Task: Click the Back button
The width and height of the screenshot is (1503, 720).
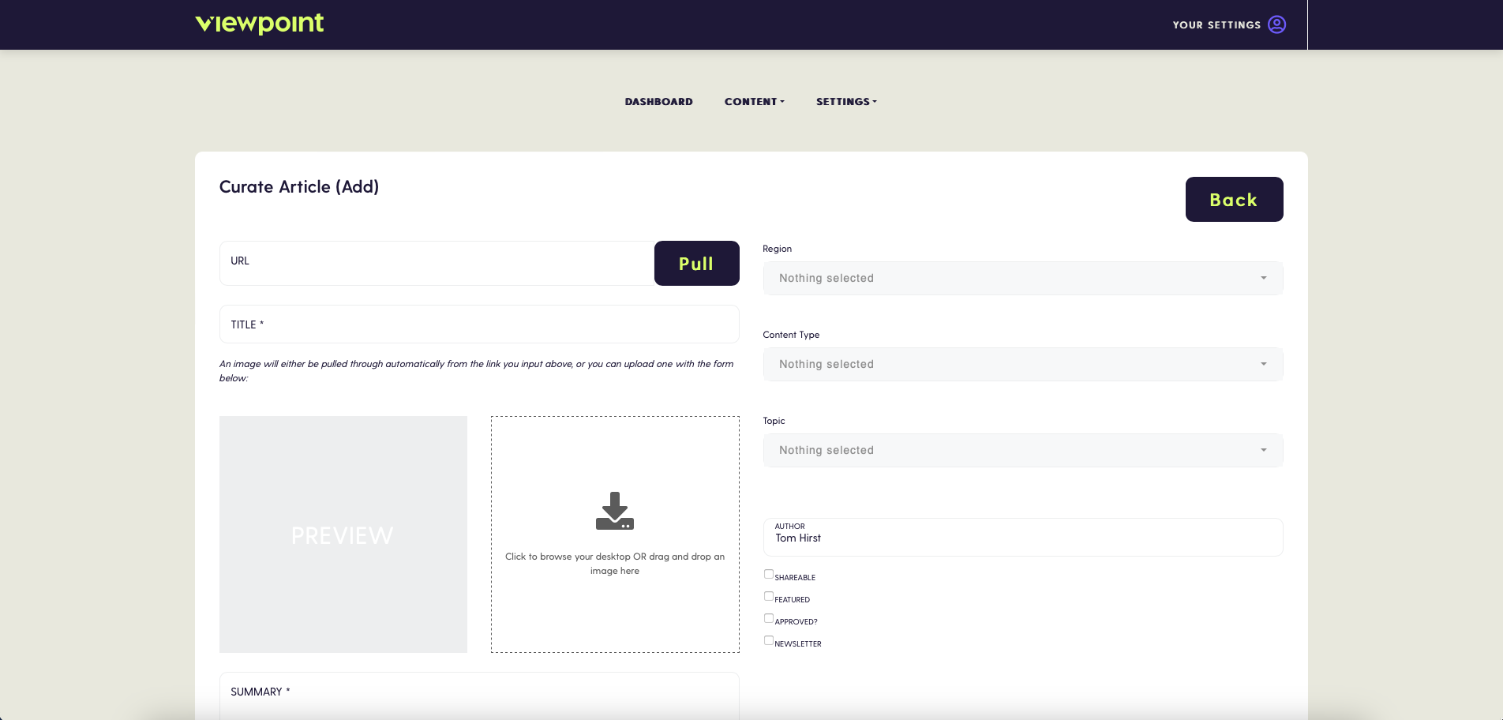Action: click(1234, 199)
